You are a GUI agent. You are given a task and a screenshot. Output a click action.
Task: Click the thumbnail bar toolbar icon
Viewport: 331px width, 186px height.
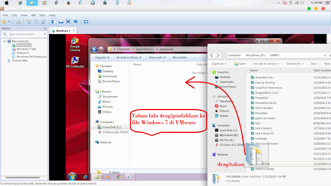[x=61, y=22]
